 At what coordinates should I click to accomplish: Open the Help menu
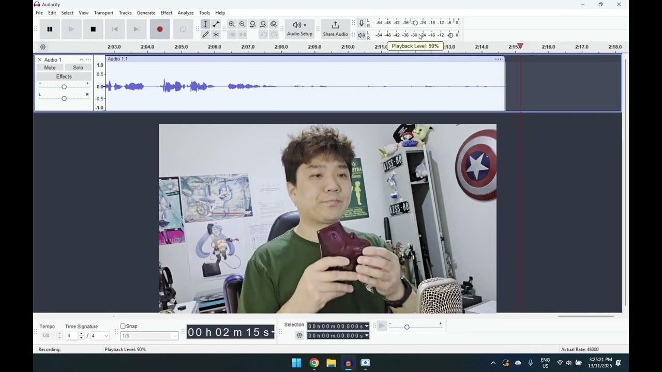pyautogui.click(x=220, y=13)
